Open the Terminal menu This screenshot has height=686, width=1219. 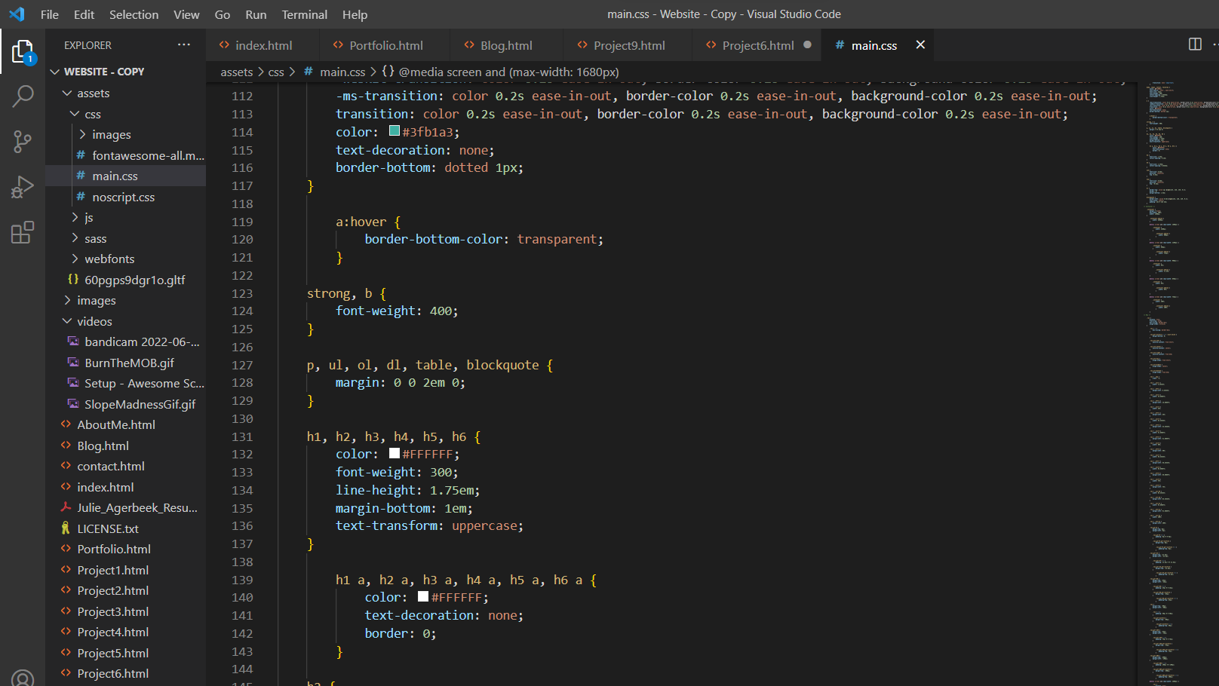305,14
